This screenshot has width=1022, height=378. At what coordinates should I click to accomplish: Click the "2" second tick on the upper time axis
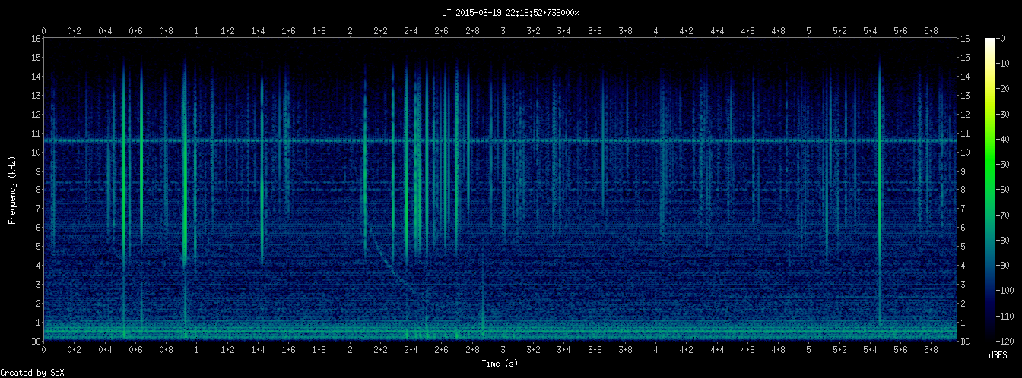point(350,30)
